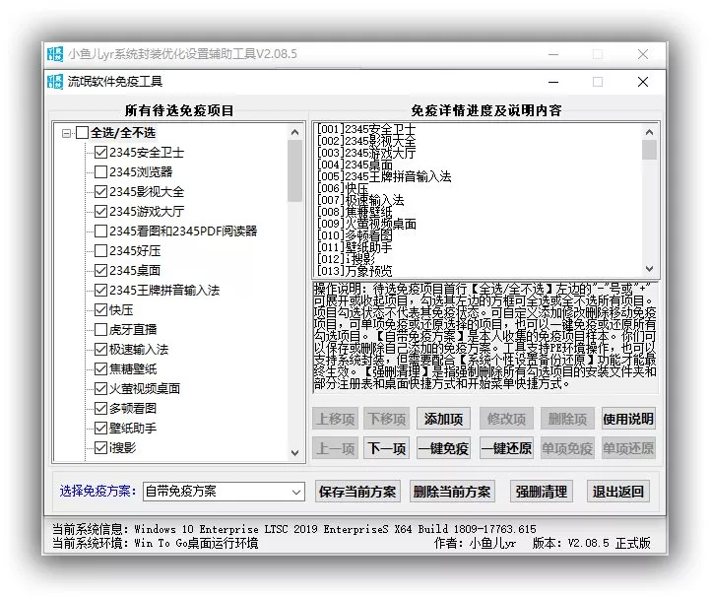Screen dimensions: 710x597
Task: Click the disabled 下移项 button
Action: tap(386, 419)
